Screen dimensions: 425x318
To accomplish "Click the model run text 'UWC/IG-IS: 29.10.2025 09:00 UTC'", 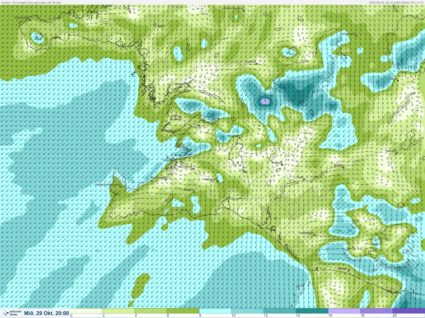I will 392,2.
